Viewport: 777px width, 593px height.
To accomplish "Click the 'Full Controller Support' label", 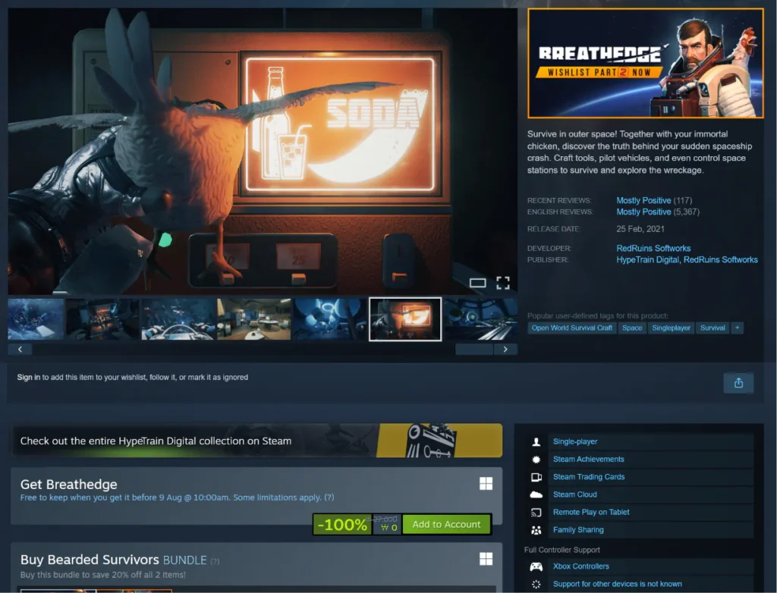I will 562,550.
